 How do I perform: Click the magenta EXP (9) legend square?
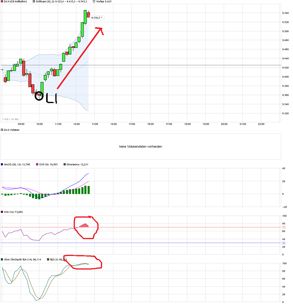point(37,164)
